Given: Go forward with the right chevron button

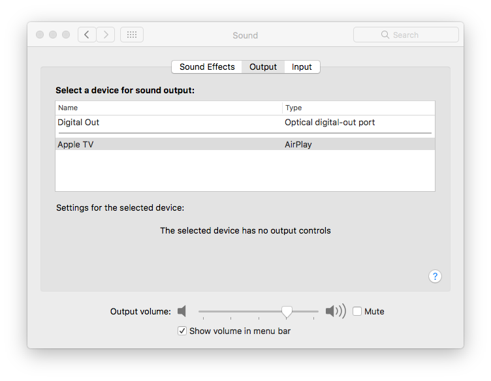Looking at the screenshot, I should tap(106, 35).
